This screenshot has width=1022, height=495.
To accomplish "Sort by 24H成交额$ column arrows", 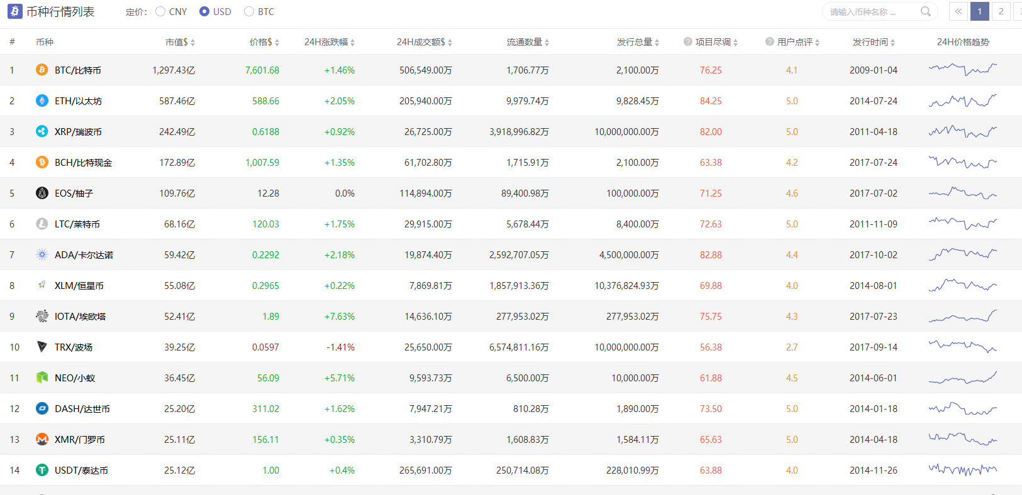I will coord(450,42).
